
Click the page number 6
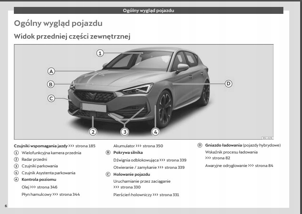click(6, 206)
